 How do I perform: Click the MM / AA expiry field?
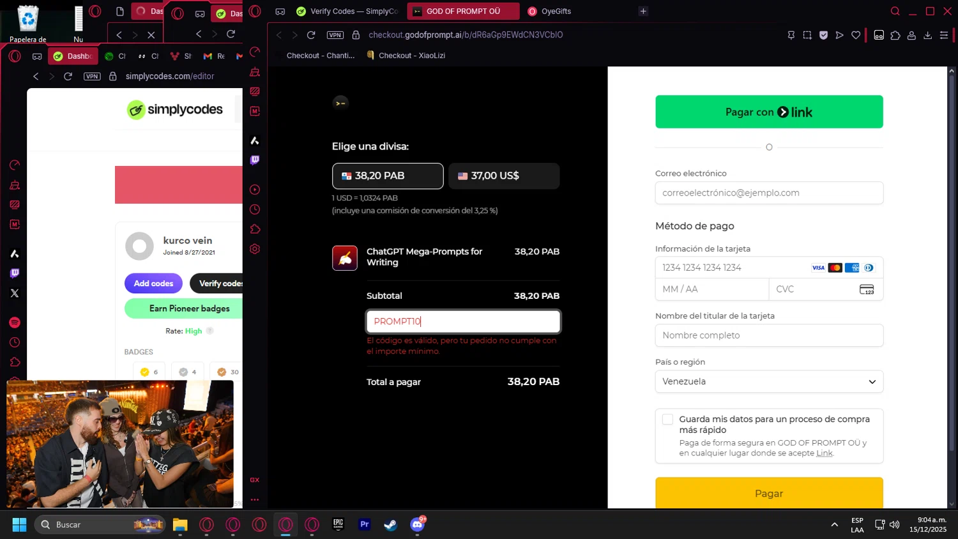[x=712, y=289]
